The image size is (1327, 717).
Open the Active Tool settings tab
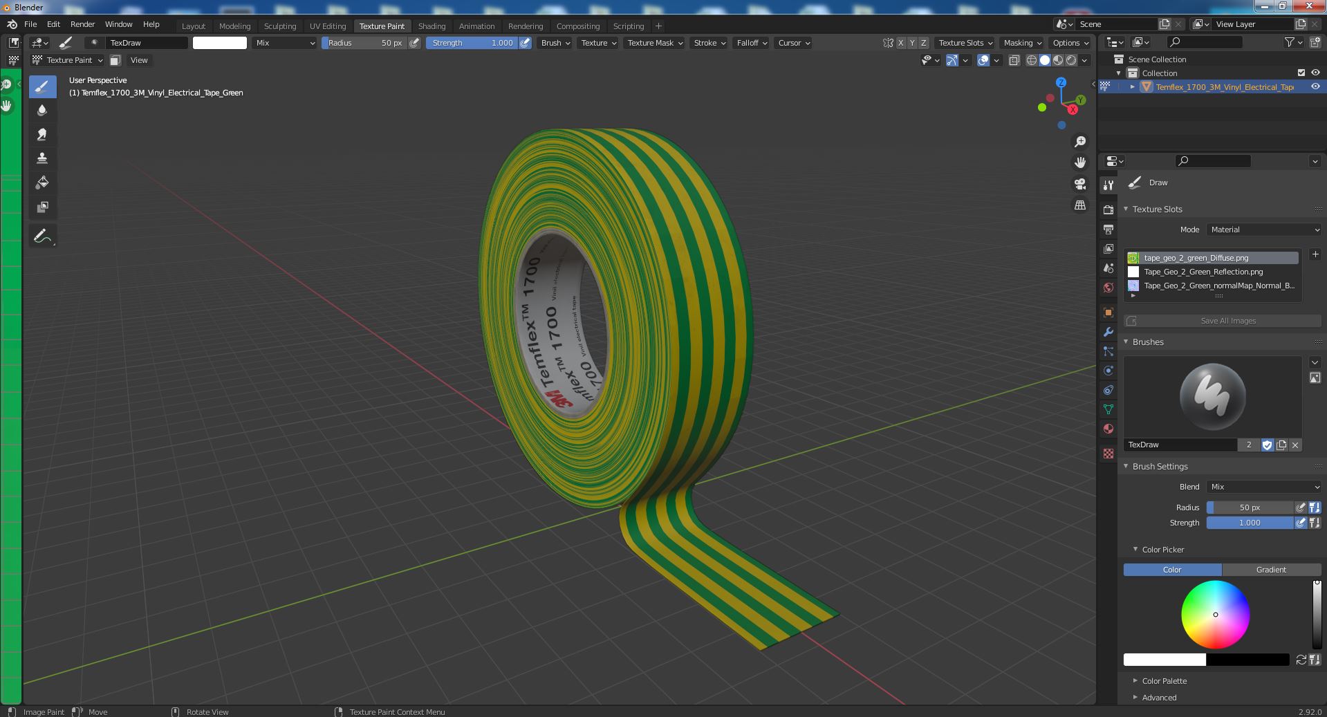pos(1108,185)
